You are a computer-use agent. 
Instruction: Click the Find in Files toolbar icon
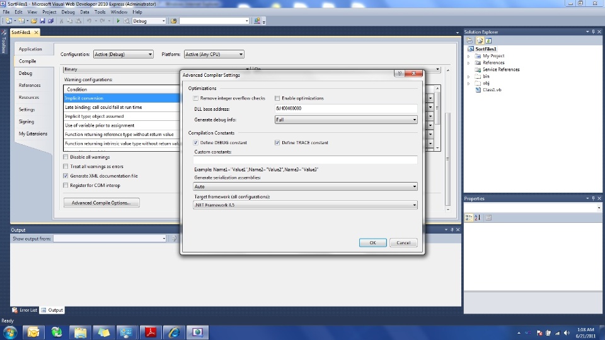tap(174, 21)
